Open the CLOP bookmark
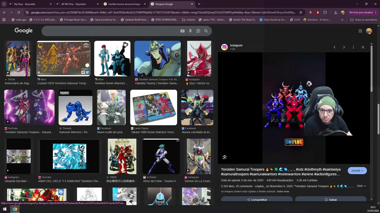This screenshot has width=380, height=213. pyautogui.click(x=295, y=20)
